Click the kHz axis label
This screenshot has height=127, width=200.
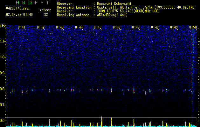click(x=3, y=26)
